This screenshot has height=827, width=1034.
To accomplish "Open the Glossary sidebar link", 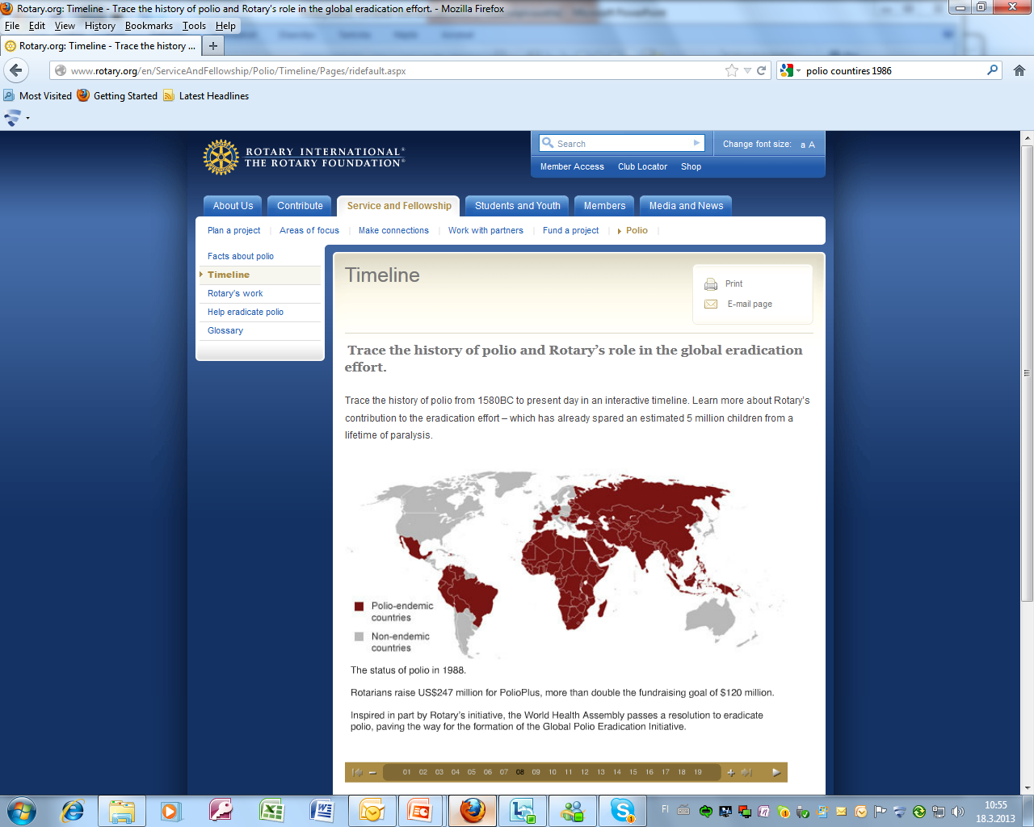I will coord(225,330).
